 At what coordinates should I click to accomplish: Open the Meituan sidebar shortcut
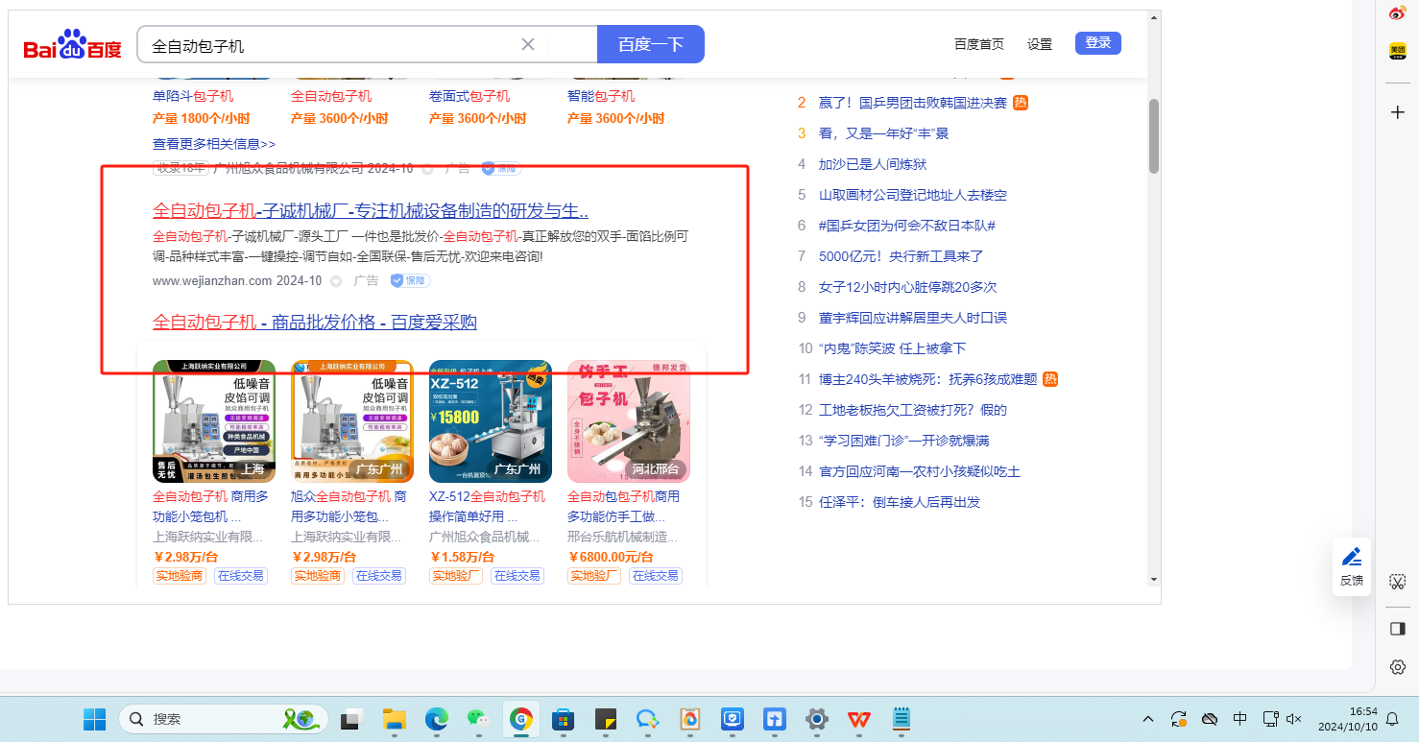(x=1398, y=51)
